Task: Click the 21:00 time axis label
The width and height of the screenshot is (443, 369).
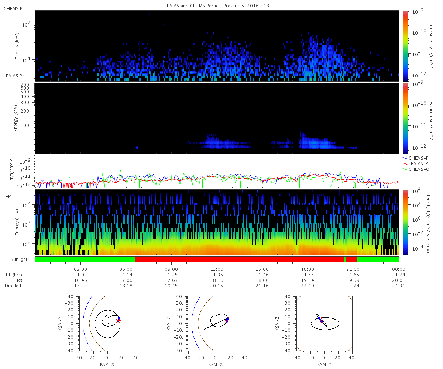Action: tap(353, 269)
